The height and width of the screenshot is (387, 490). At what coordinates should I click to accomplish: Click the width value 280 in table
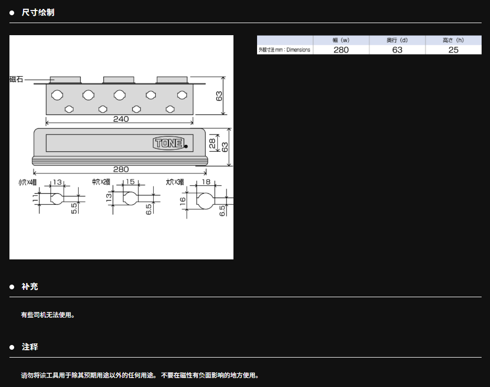click(x=341, y=50)
